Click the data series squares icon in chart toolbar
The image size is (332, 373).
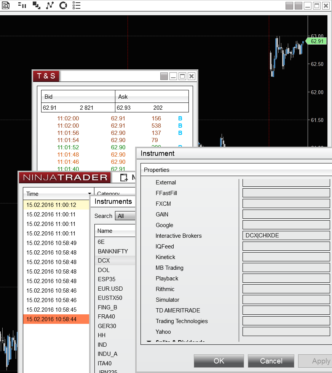pos(37,5)
